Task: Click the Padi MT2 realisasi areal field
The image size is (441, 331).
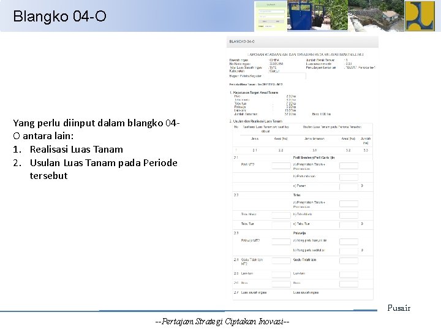Action: tap(281, 165)
